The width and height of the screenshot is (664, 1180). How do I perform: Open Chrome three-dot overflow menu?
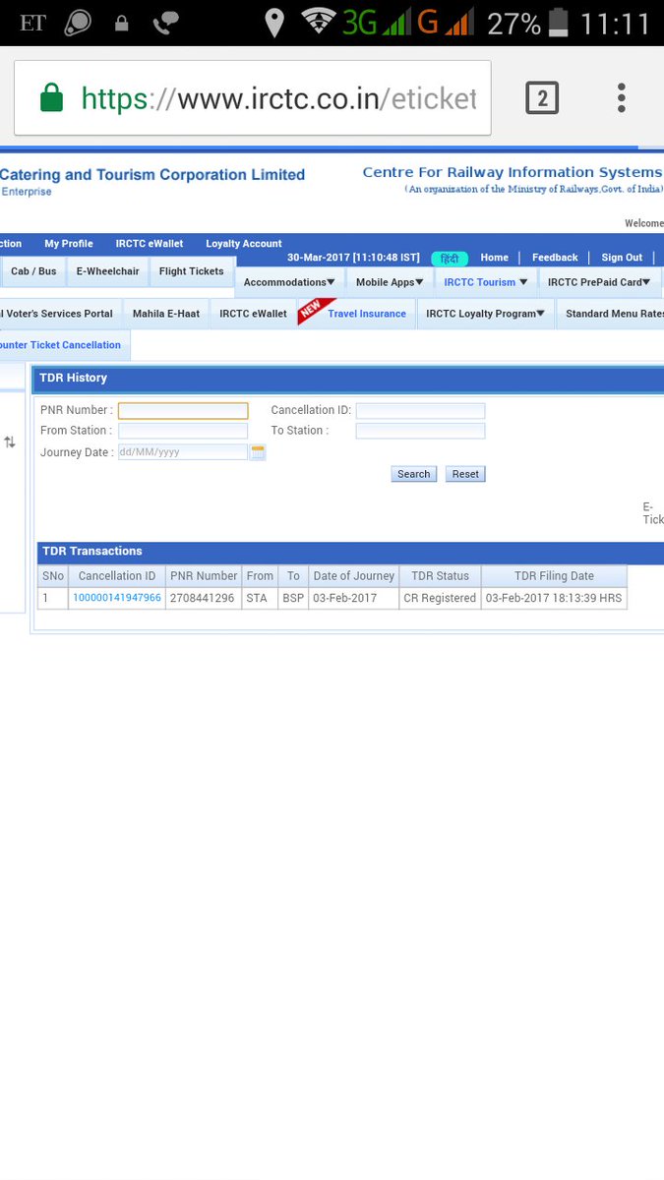(622, 97)
